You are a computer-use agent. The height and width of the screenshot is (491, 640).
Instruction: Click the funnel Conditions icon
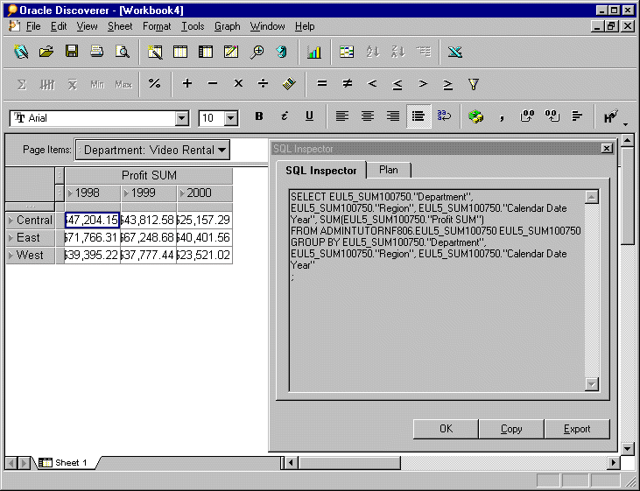click(x=474, y=85)
